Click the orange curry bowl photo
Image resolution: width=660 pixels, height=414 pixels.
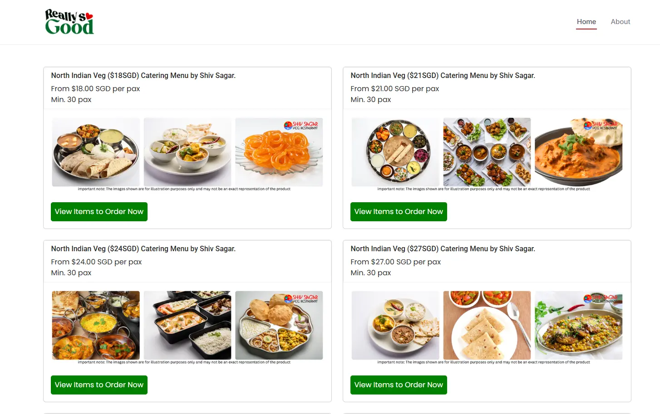tap(578, 154)
